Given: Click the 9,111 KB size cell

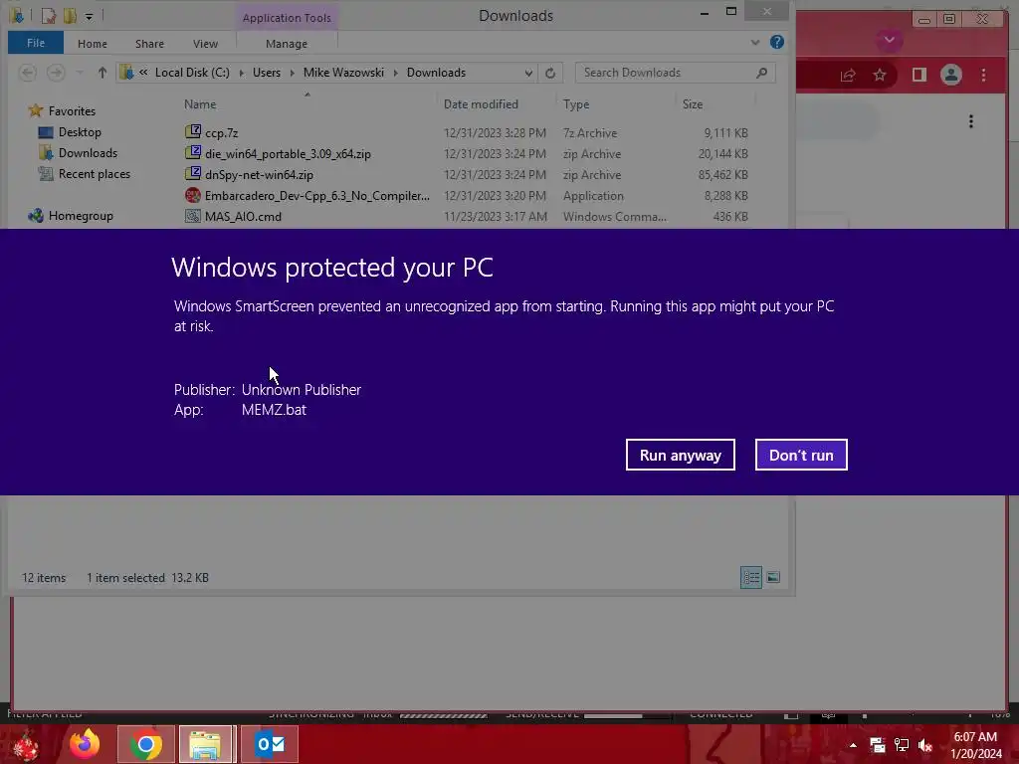Looking at the screenshot, I should [725, 132].
